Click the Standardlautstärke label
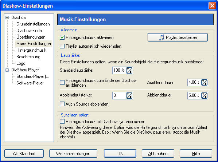The image size is (218, 162). tap(77, 70)
